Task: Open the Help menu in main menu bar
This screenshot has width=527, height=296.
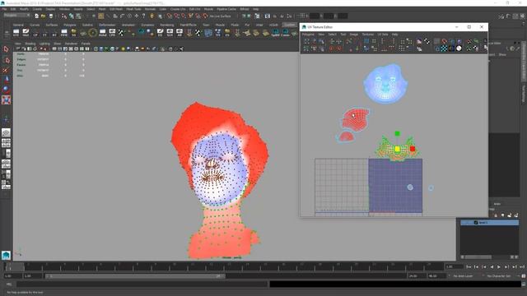Action: (x=256, y=9)
